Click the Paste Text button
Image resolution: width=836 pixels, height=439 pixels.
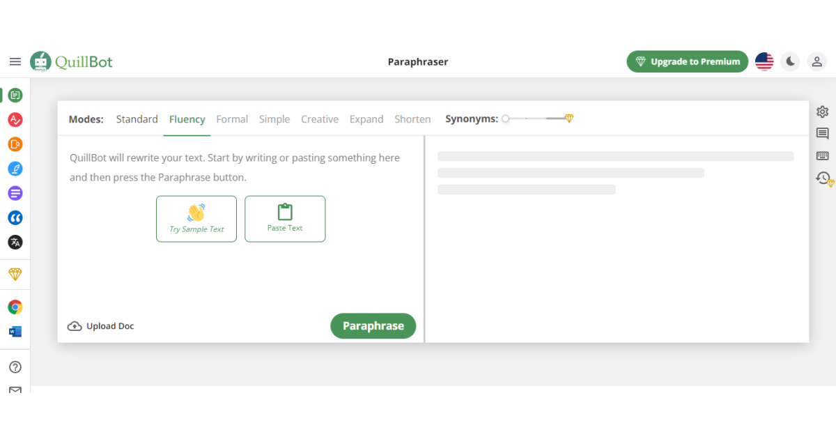tap(285, 219)
